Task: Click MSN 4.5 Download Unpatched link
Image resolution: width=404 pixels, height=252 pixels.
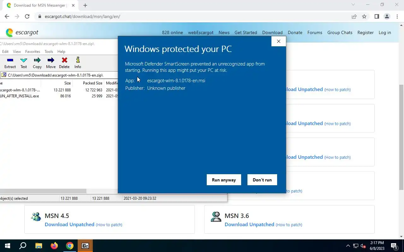Action: coord(69,224)
